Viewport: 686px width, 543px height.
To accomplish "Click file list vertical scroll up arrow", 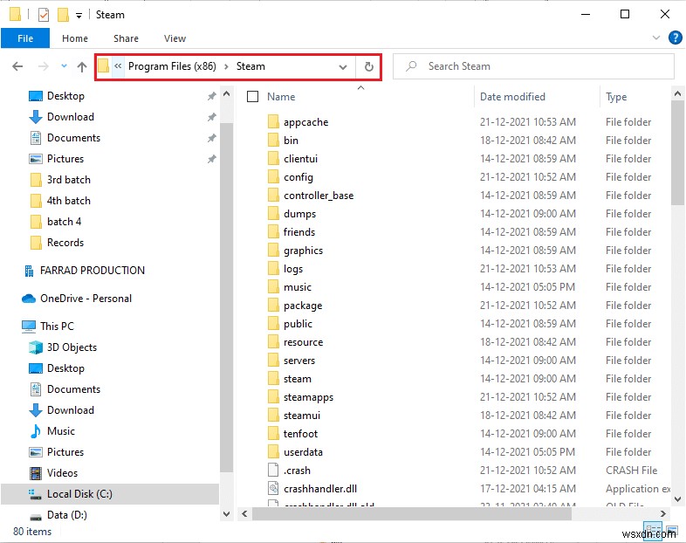I will pyautogui.click(x=677, y=93).
